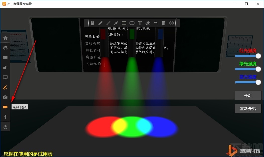This screenshot has height=157, width=264.
Task: Start video recording (录制视频)
Action: [x=5, y=107]
